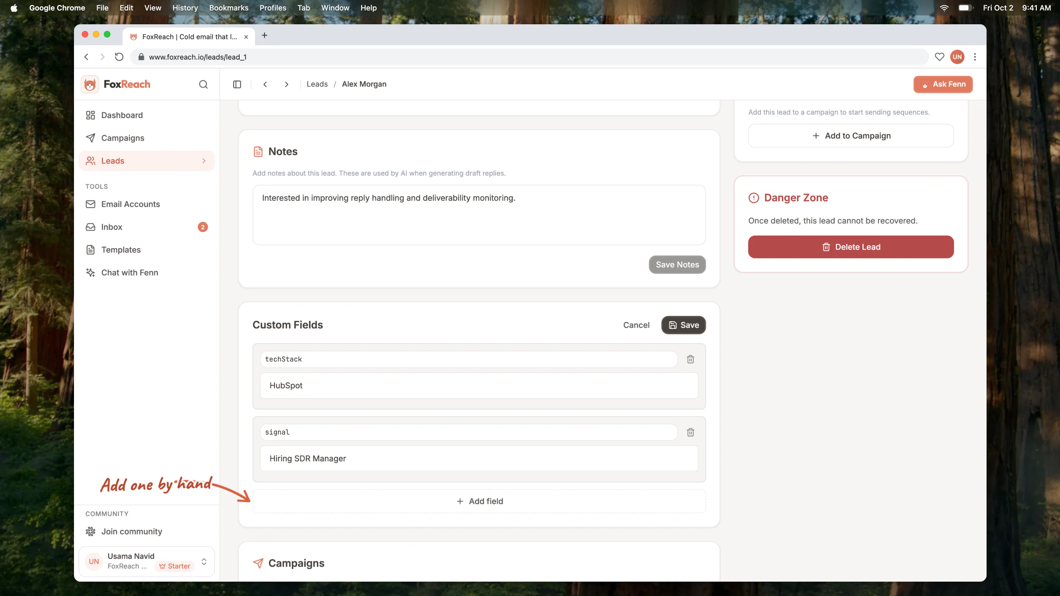This screenshot has width=1060, height=596.
Task: Toggle the sidebar panel icon
Action: pyautogui.click(x=237, y=84)
